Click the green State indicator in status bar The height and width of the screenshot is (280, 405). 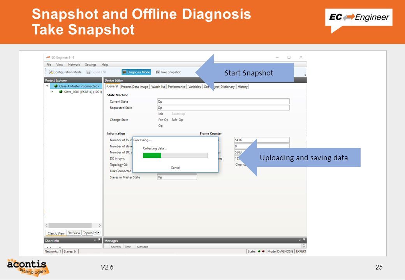(259, 251)
